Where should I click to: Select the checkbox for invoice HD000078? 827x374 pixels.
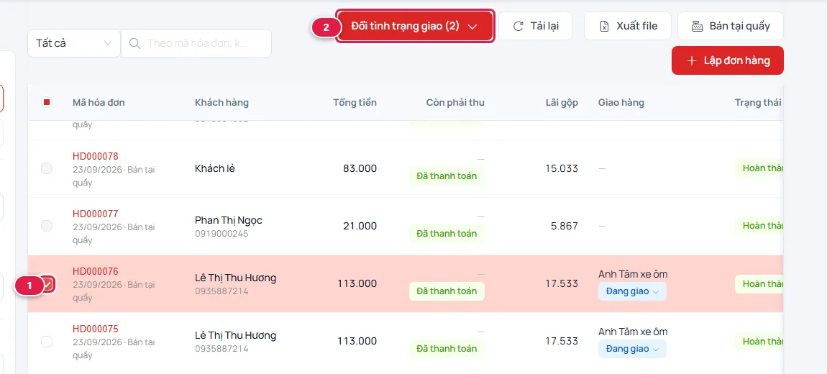tap(47, 169)
